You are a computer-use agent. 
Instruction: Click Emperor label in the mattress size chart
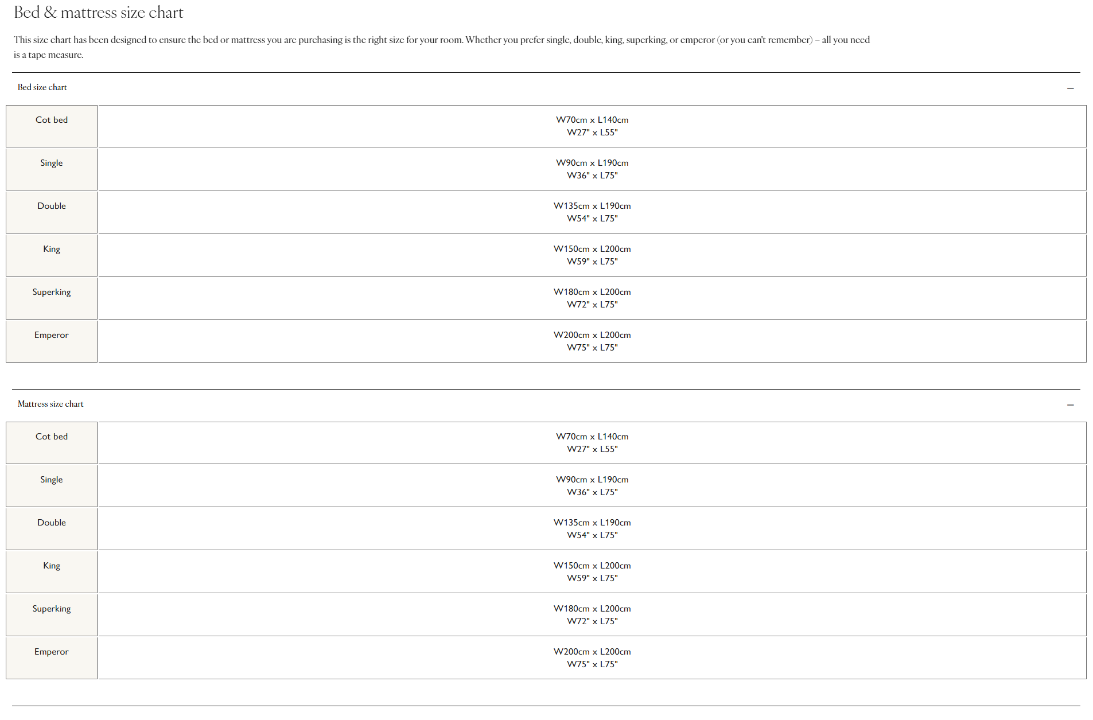(x=52, y=652)
